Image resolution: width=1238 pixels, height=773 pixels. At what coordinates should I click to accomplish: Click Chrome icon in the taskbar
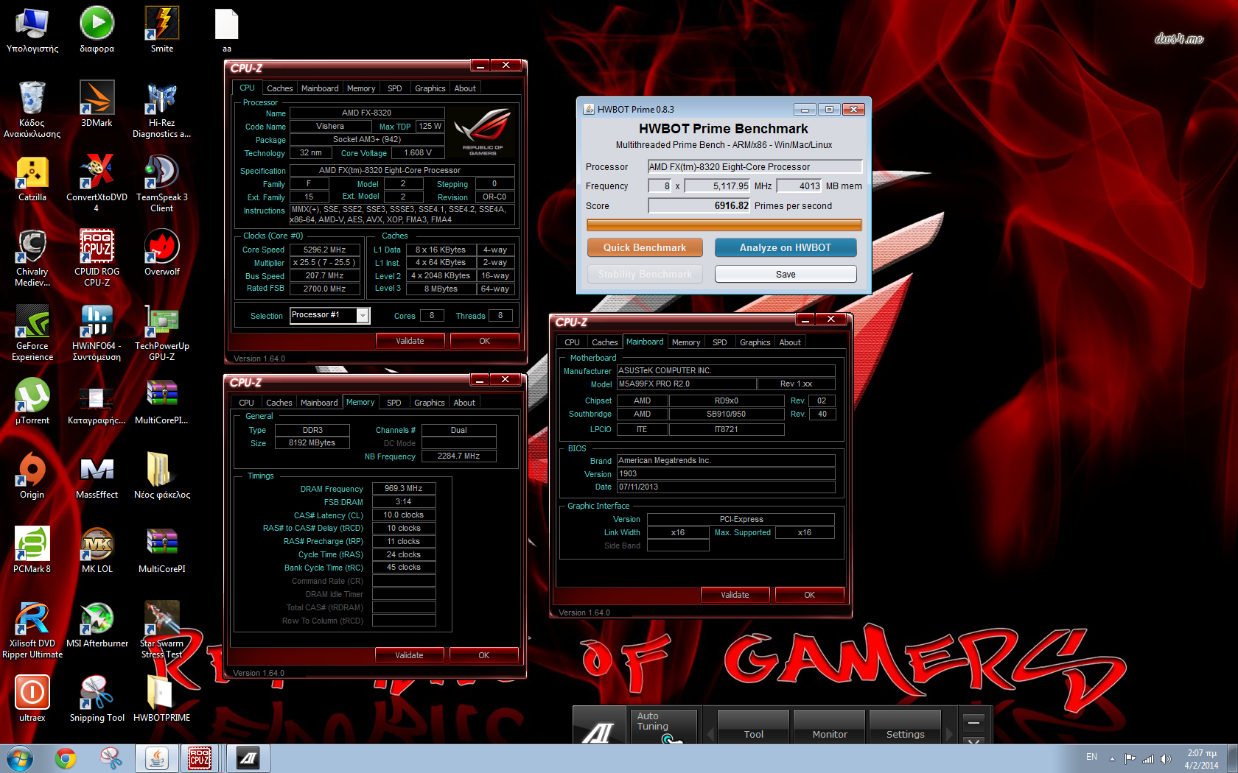tap(66, 758)
